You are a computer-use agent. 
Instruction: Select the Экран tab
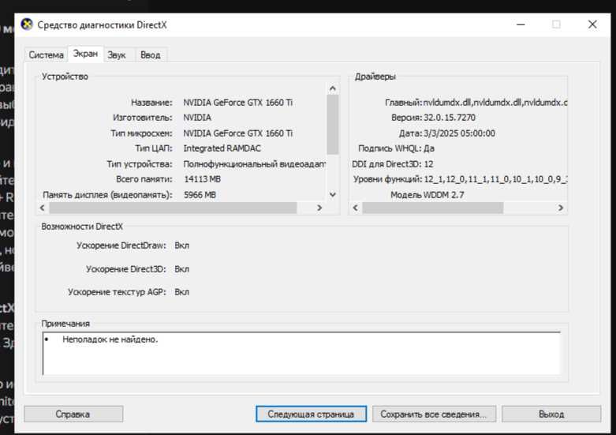point(85,54)
